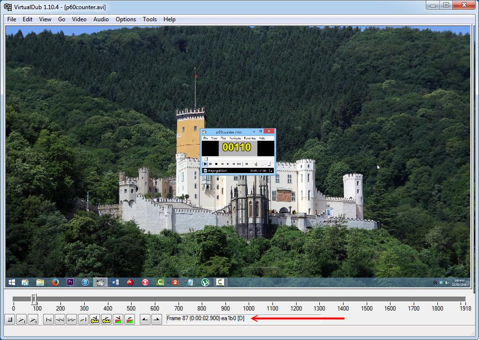
Task: Click file explorer folder in captured taskbar
Action: tap(40, 282)
